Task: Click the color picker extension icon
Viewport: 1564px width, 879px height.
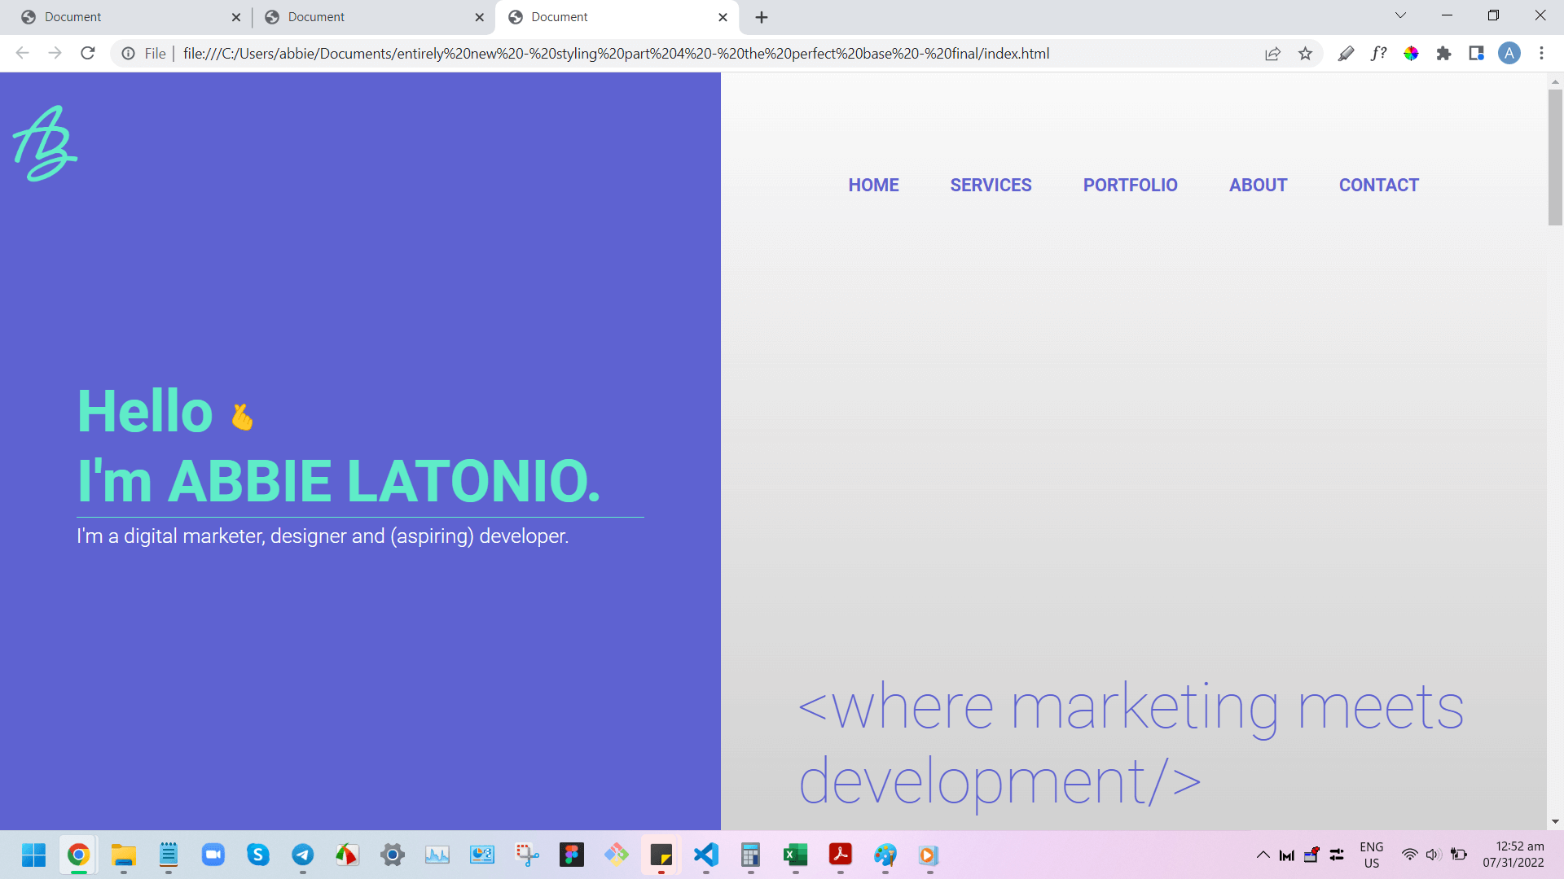Action: point(1411,54)
